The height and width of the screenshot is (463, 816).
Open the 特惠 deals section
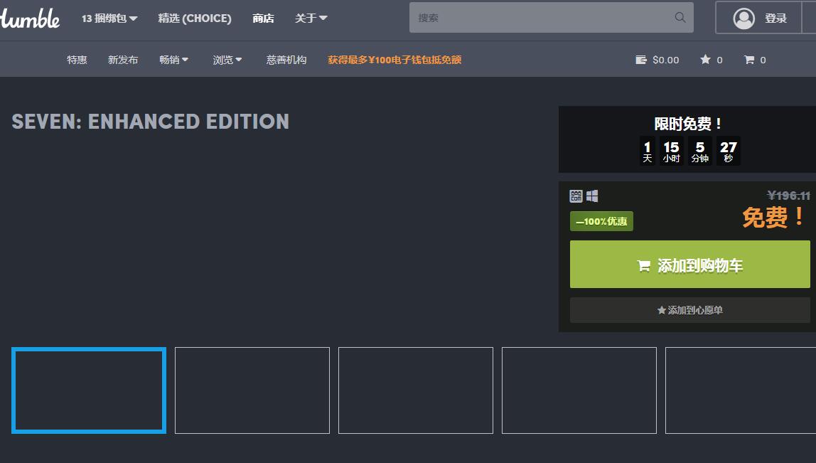(x=77, y=60)
